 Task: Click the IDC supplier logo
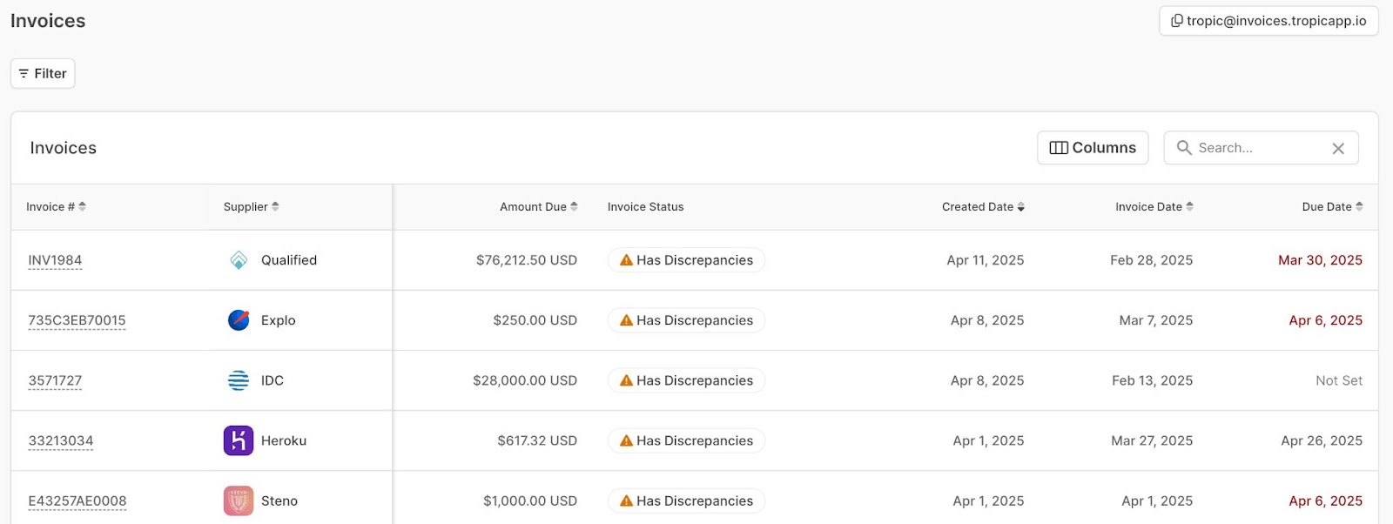coord(239,380)
